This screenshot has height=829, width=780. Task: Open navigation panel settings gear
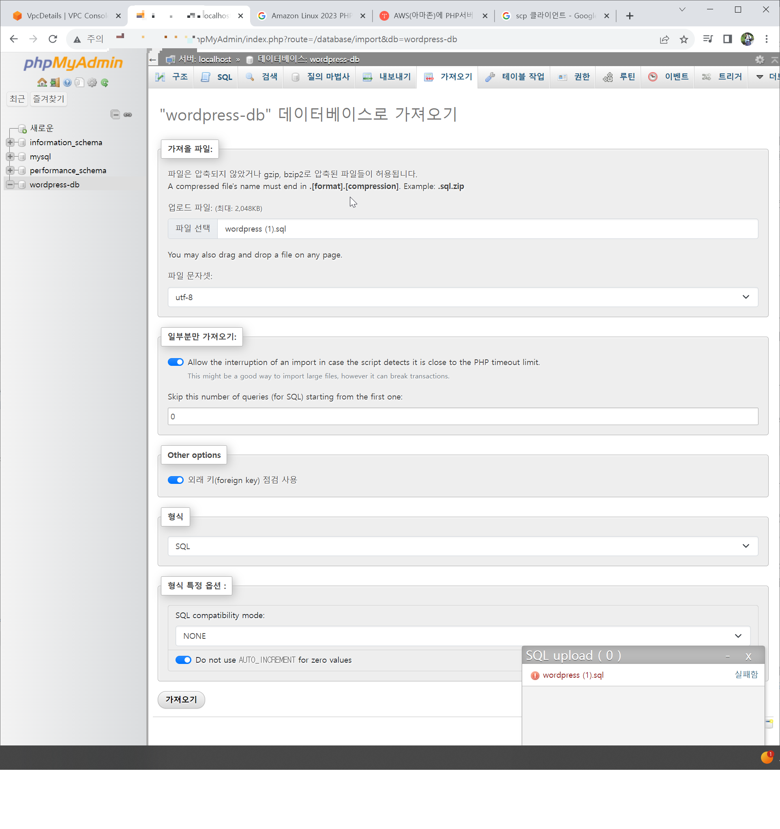coord(92,83)
